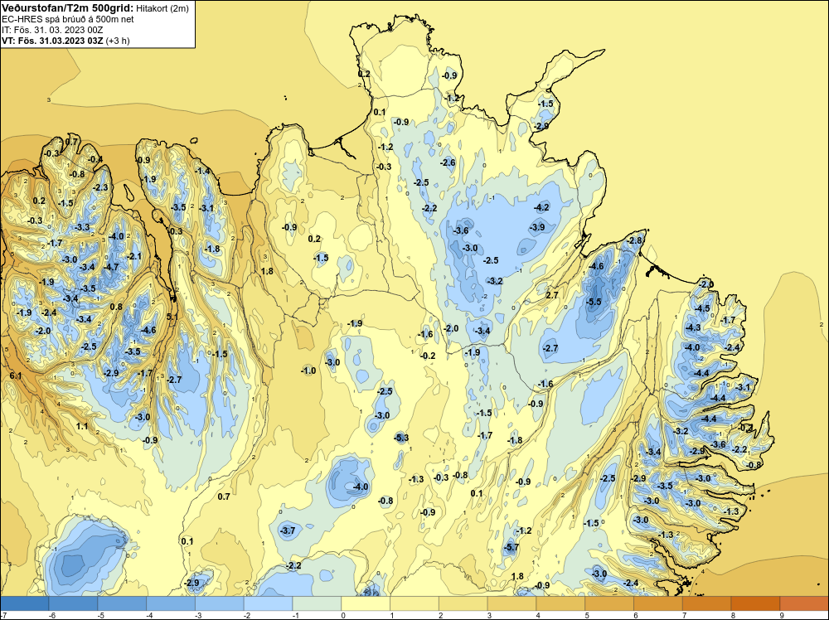Screen dimensions: 829x620
Task: Click the -2.3 temperature label
Action: [100, 187]
